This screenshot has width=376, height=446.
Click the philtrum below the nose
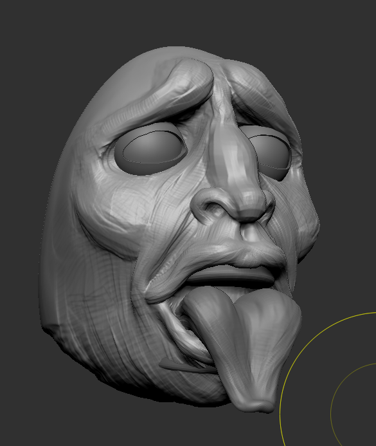click(x=253, y=233)
